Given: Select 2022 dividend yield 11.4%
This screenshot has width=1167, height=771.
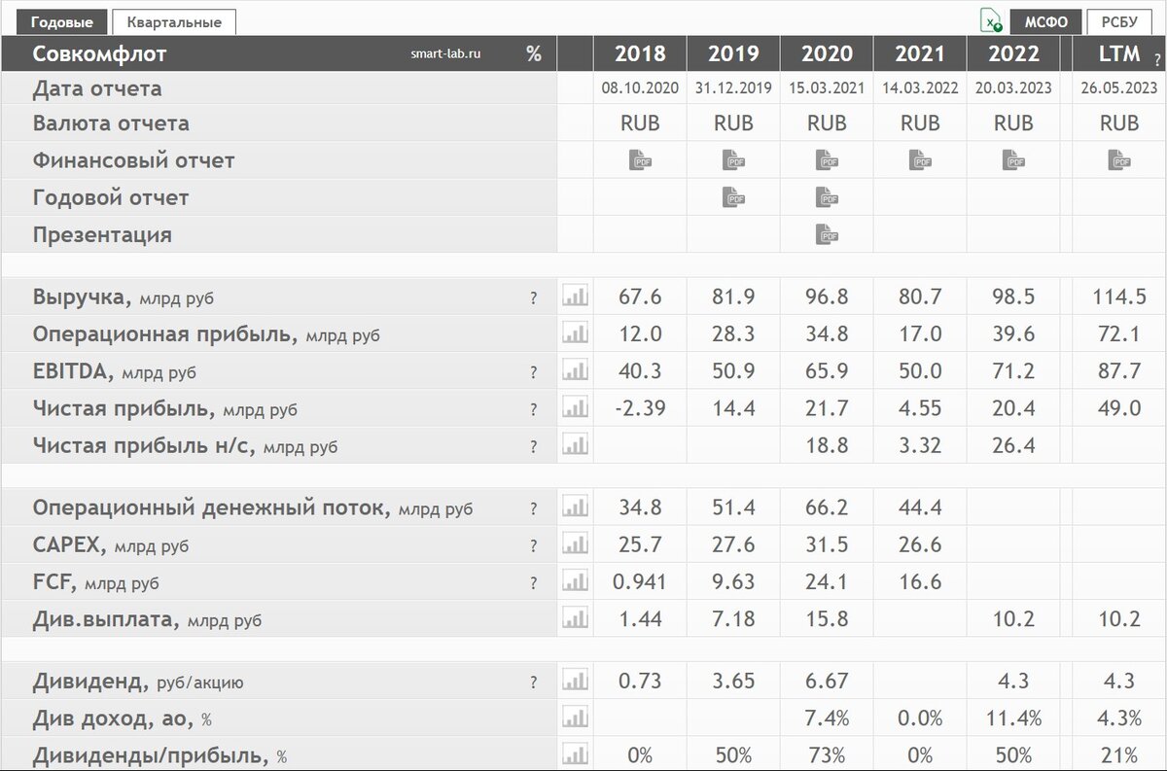Looking at the screenshot, I should click(1013, 718).
